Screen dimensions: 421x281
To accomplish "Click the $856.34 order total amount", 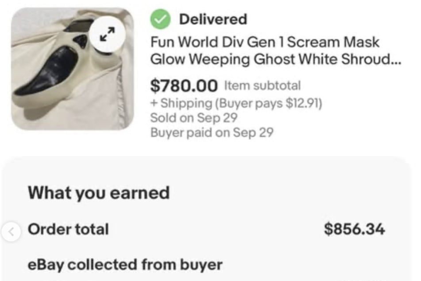I will [354, 230].
